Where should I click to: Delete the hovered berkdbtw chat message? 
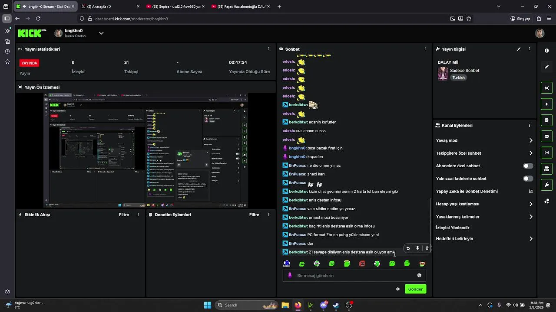coord(427,248)
